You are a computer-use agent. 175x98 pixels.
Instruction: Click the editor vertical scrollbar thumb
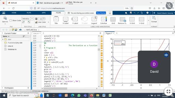pos(99,50)
